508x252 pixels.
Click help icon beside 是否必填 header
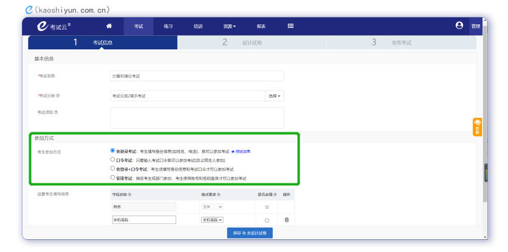click(x=275, y=195)
